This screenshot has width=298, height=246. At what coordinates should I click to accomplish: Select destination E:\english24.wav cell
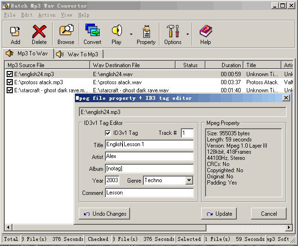[x=113, y=74]
